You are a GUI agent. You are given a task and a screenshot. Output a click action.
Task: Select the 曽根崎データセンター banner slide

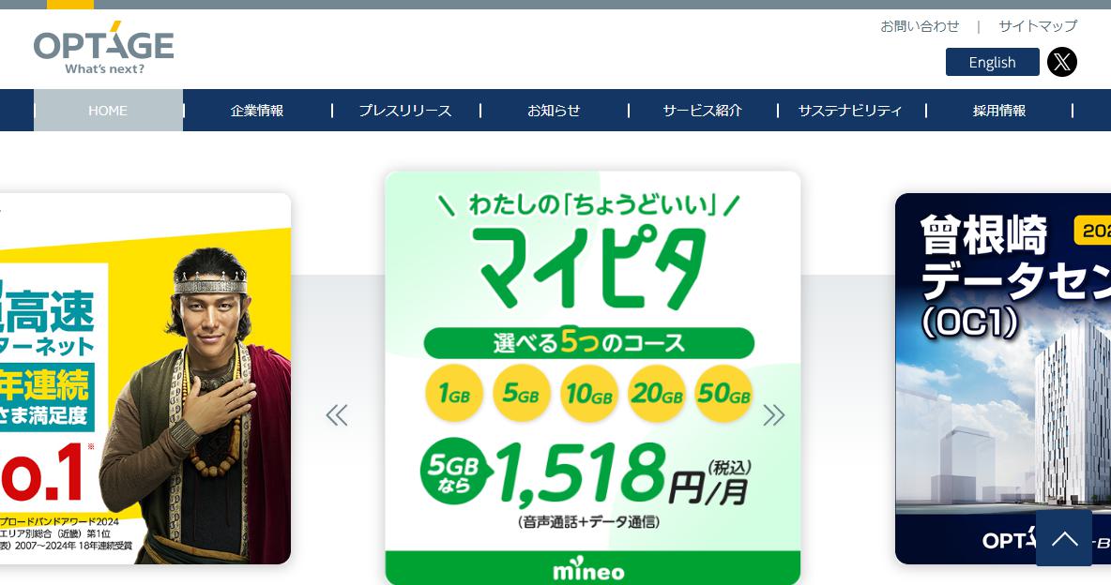coord(1002,378)
